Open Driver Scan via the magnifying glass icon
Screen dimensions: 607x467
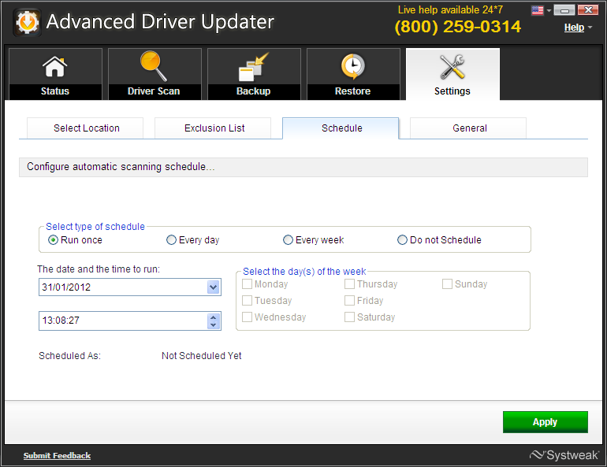pos(154,66)
